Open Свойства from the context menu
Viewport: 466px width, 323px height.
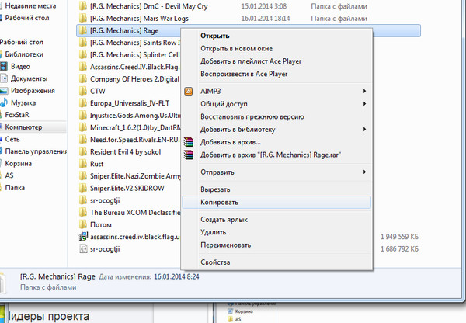(x=215, y=262)
